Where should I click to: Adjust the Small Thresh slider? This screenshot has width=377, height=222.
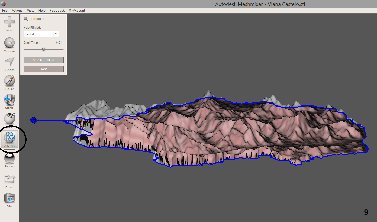(x=44, y=49)
